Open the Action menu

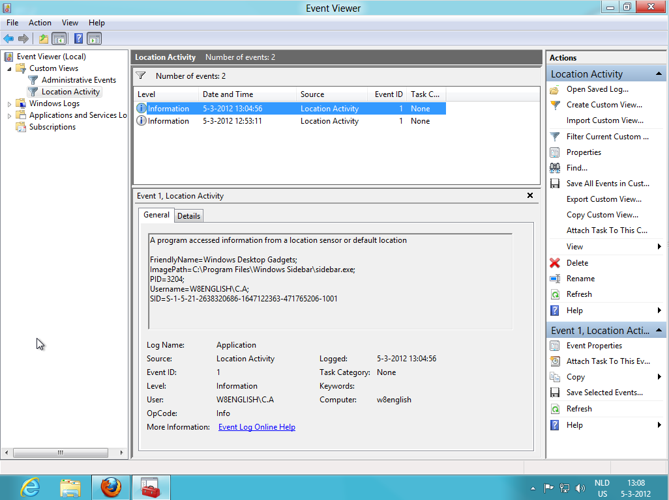click(x=40, y=23)
